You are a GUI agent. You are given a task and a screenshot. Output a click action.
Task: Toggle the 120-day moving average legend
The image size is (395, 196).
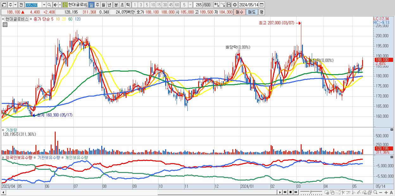point(78,19)
